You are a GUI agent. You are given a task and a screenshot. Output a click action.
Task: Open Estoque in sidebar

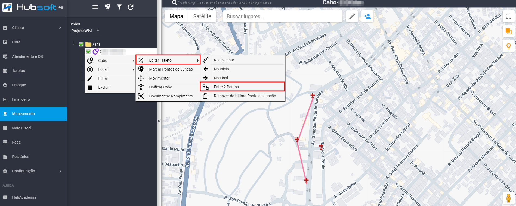coord(33,85)
